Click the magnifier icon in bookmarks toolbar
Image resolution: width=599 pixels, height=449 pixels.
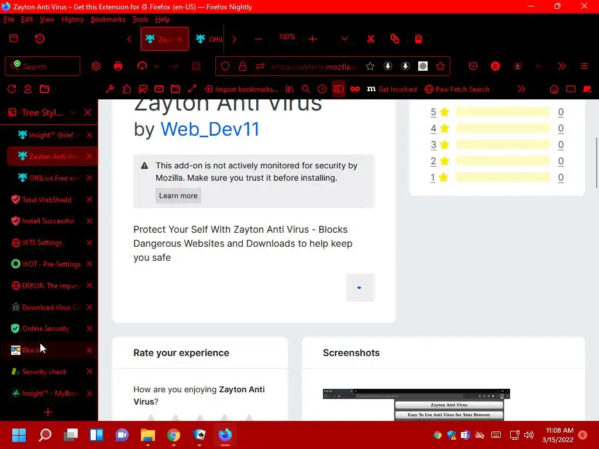pos(305,89)
